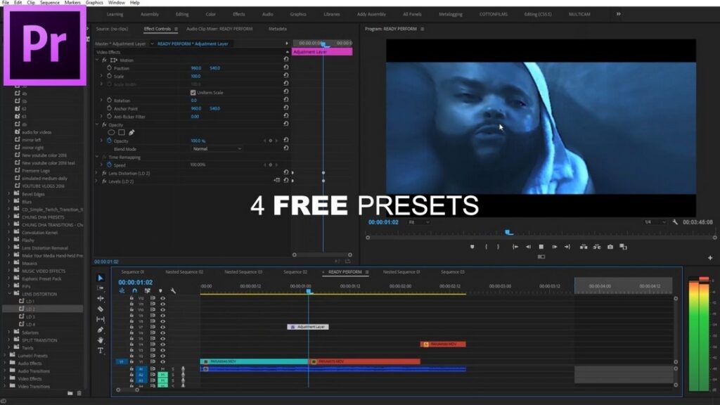
Task: Hide track V10 with its eye icon
Action: coord(162,309)
